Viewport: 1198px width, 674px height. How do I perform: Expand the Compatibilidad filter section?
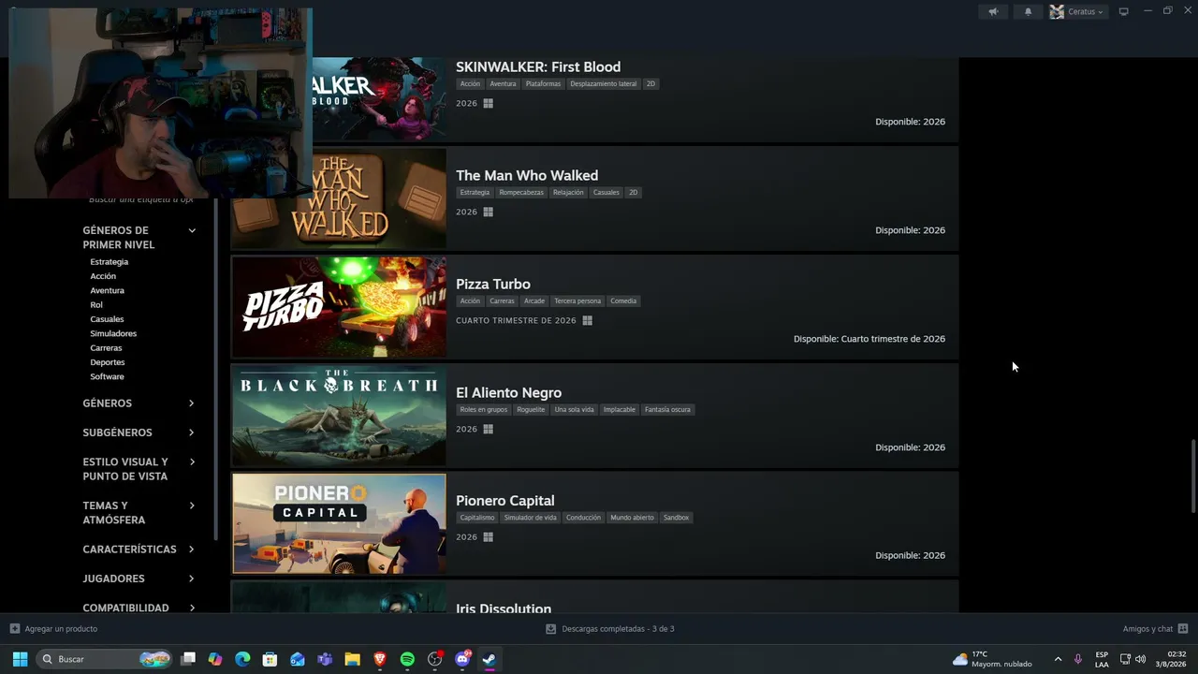(x=139, y=608)
